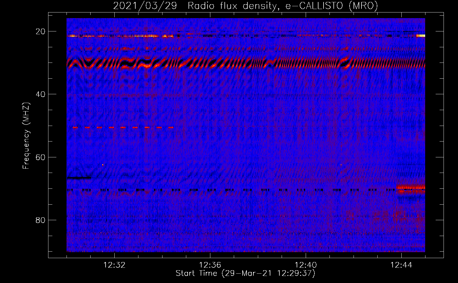Click the '60' frequency tick label
Viewport: 458px width, 283px height.
(x=40, y=157)
